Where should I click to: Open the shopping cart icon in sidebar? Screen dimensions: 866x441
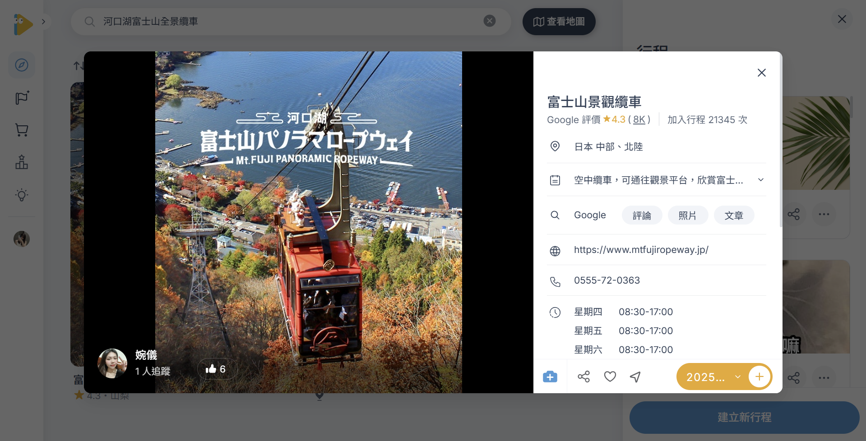[21, 130]
